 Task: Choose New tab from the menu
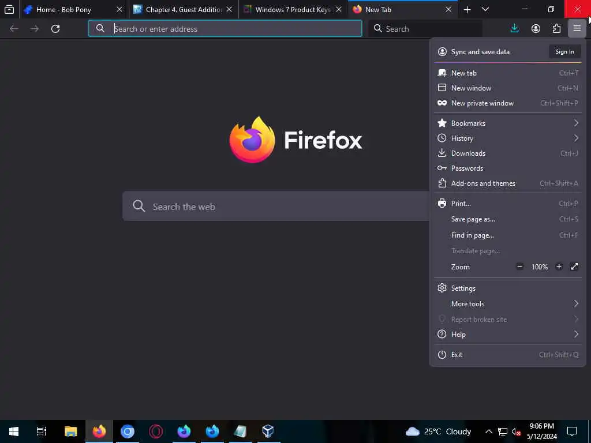(x=508, y=73)
